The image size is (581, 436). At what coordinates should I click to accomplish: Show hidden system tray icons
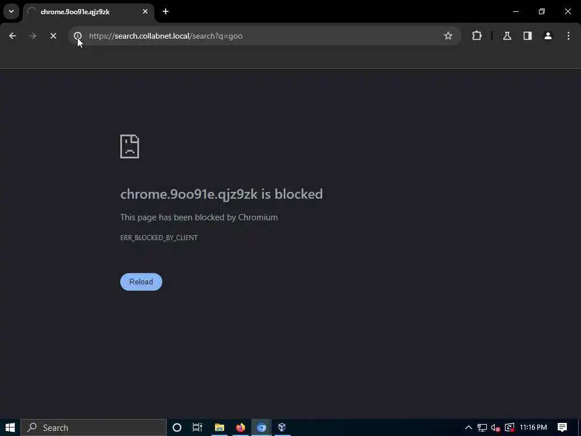click(468, 427)
